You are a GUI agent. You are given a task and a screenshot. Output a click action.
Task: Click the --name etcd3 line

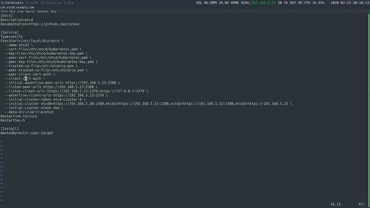coord(19,45)
